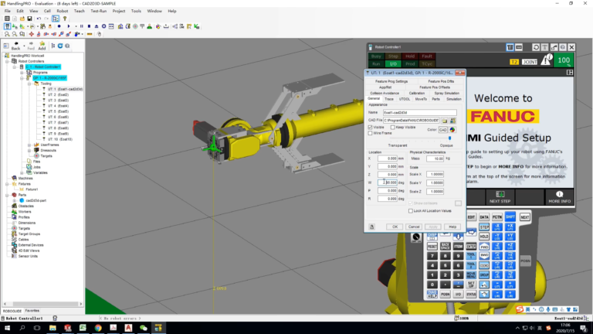The image size is (593, 334).
Task: Switch to the Collision Avoidance tab
Action: click(x=385, y=93)
